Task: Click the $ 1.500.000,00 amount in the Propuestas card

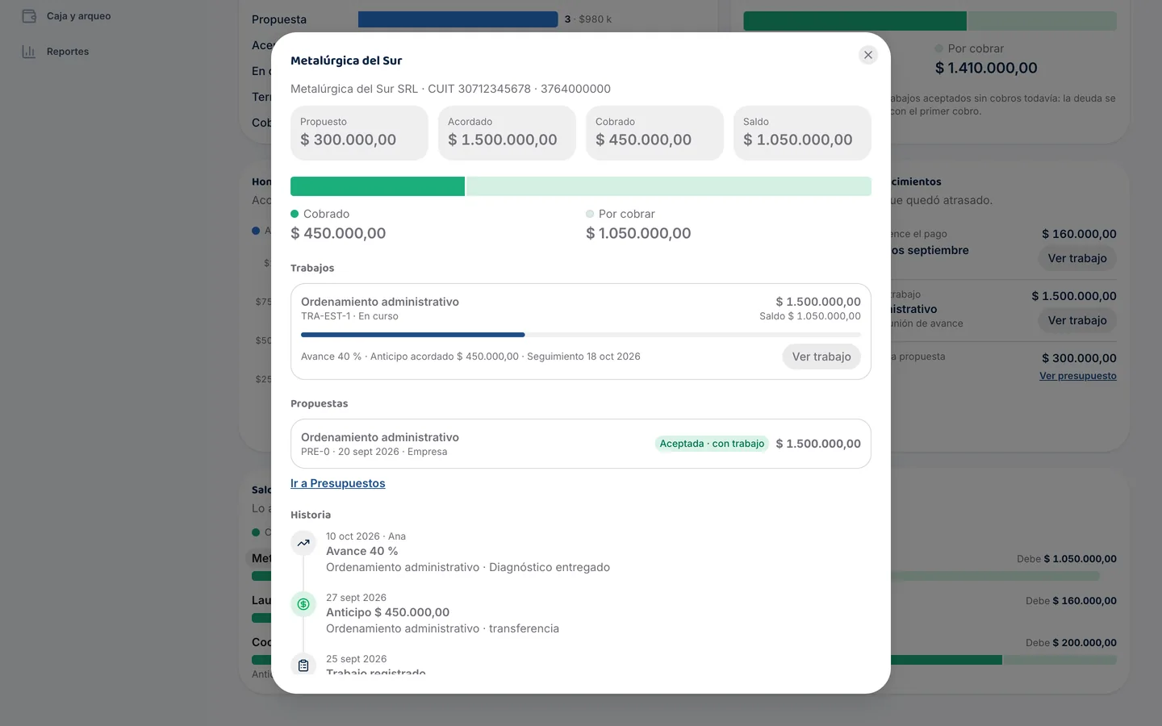Action: click(x=818, y=444)
